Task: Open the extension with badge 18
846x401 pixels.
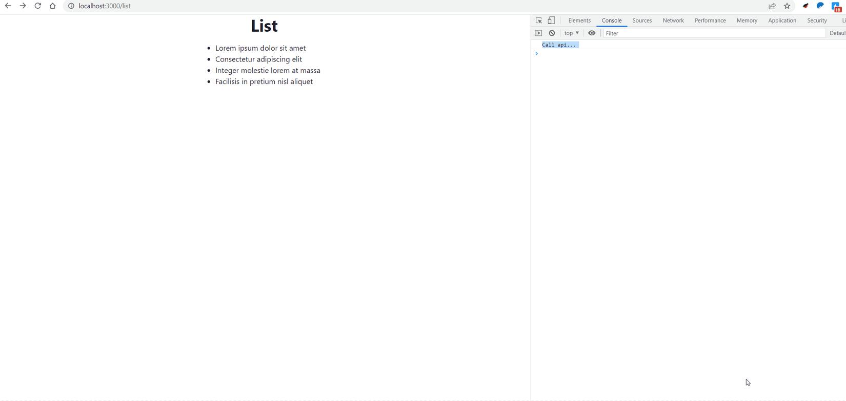Action: coord(836,7)
